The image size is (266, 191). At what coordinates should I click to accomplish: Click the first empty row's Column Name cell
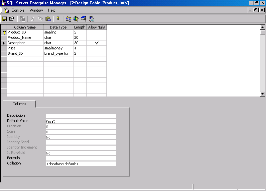point(25,59)
